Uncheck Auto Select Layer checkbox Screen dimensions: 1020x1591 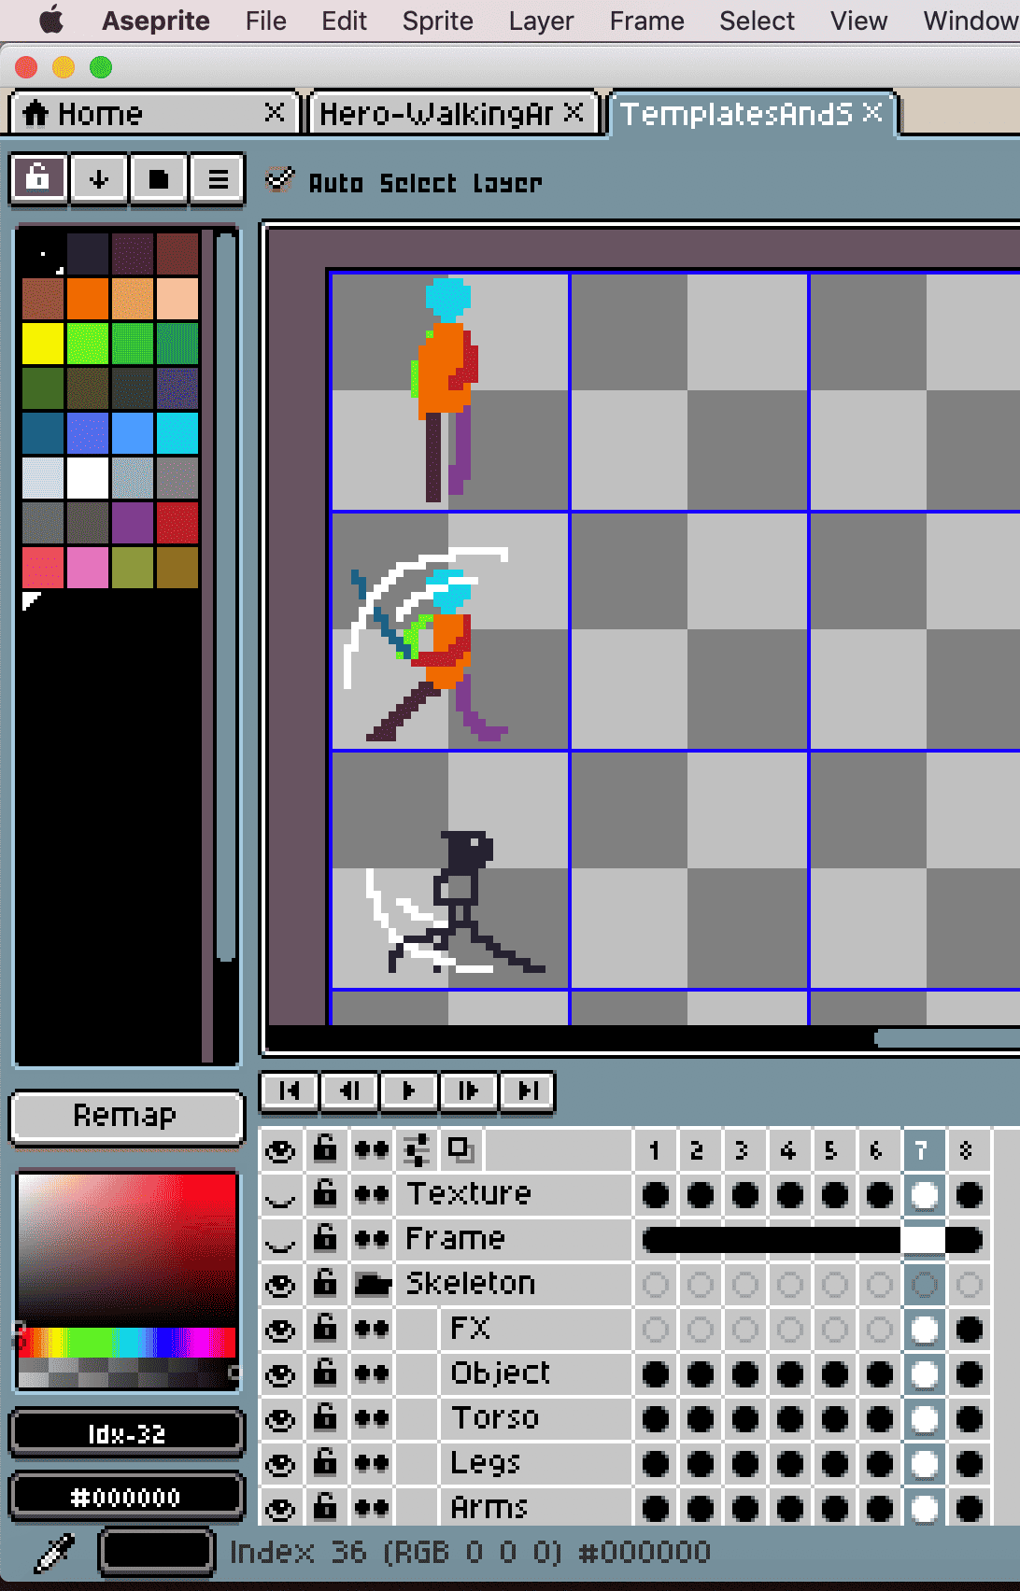pyautogui.click(x=278, y=180)
